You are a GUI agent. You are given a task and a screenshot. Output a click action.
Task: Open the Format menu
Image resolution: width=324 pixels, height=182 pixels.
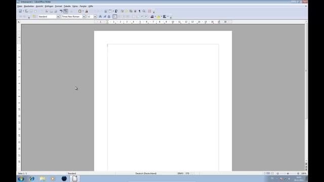pyautogui.click(x=59, y=6)
